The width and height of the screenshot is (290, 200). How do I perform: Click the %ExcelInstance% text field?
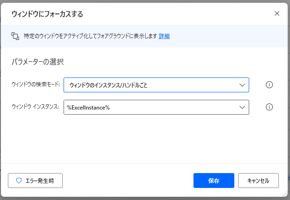click(156, 107)
